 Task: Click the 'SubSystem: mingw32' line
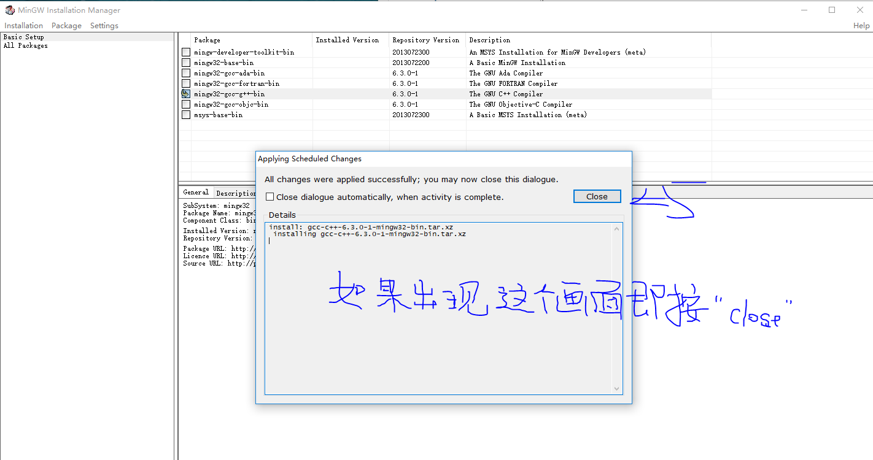pyautogui.click(x=216, y=205)
